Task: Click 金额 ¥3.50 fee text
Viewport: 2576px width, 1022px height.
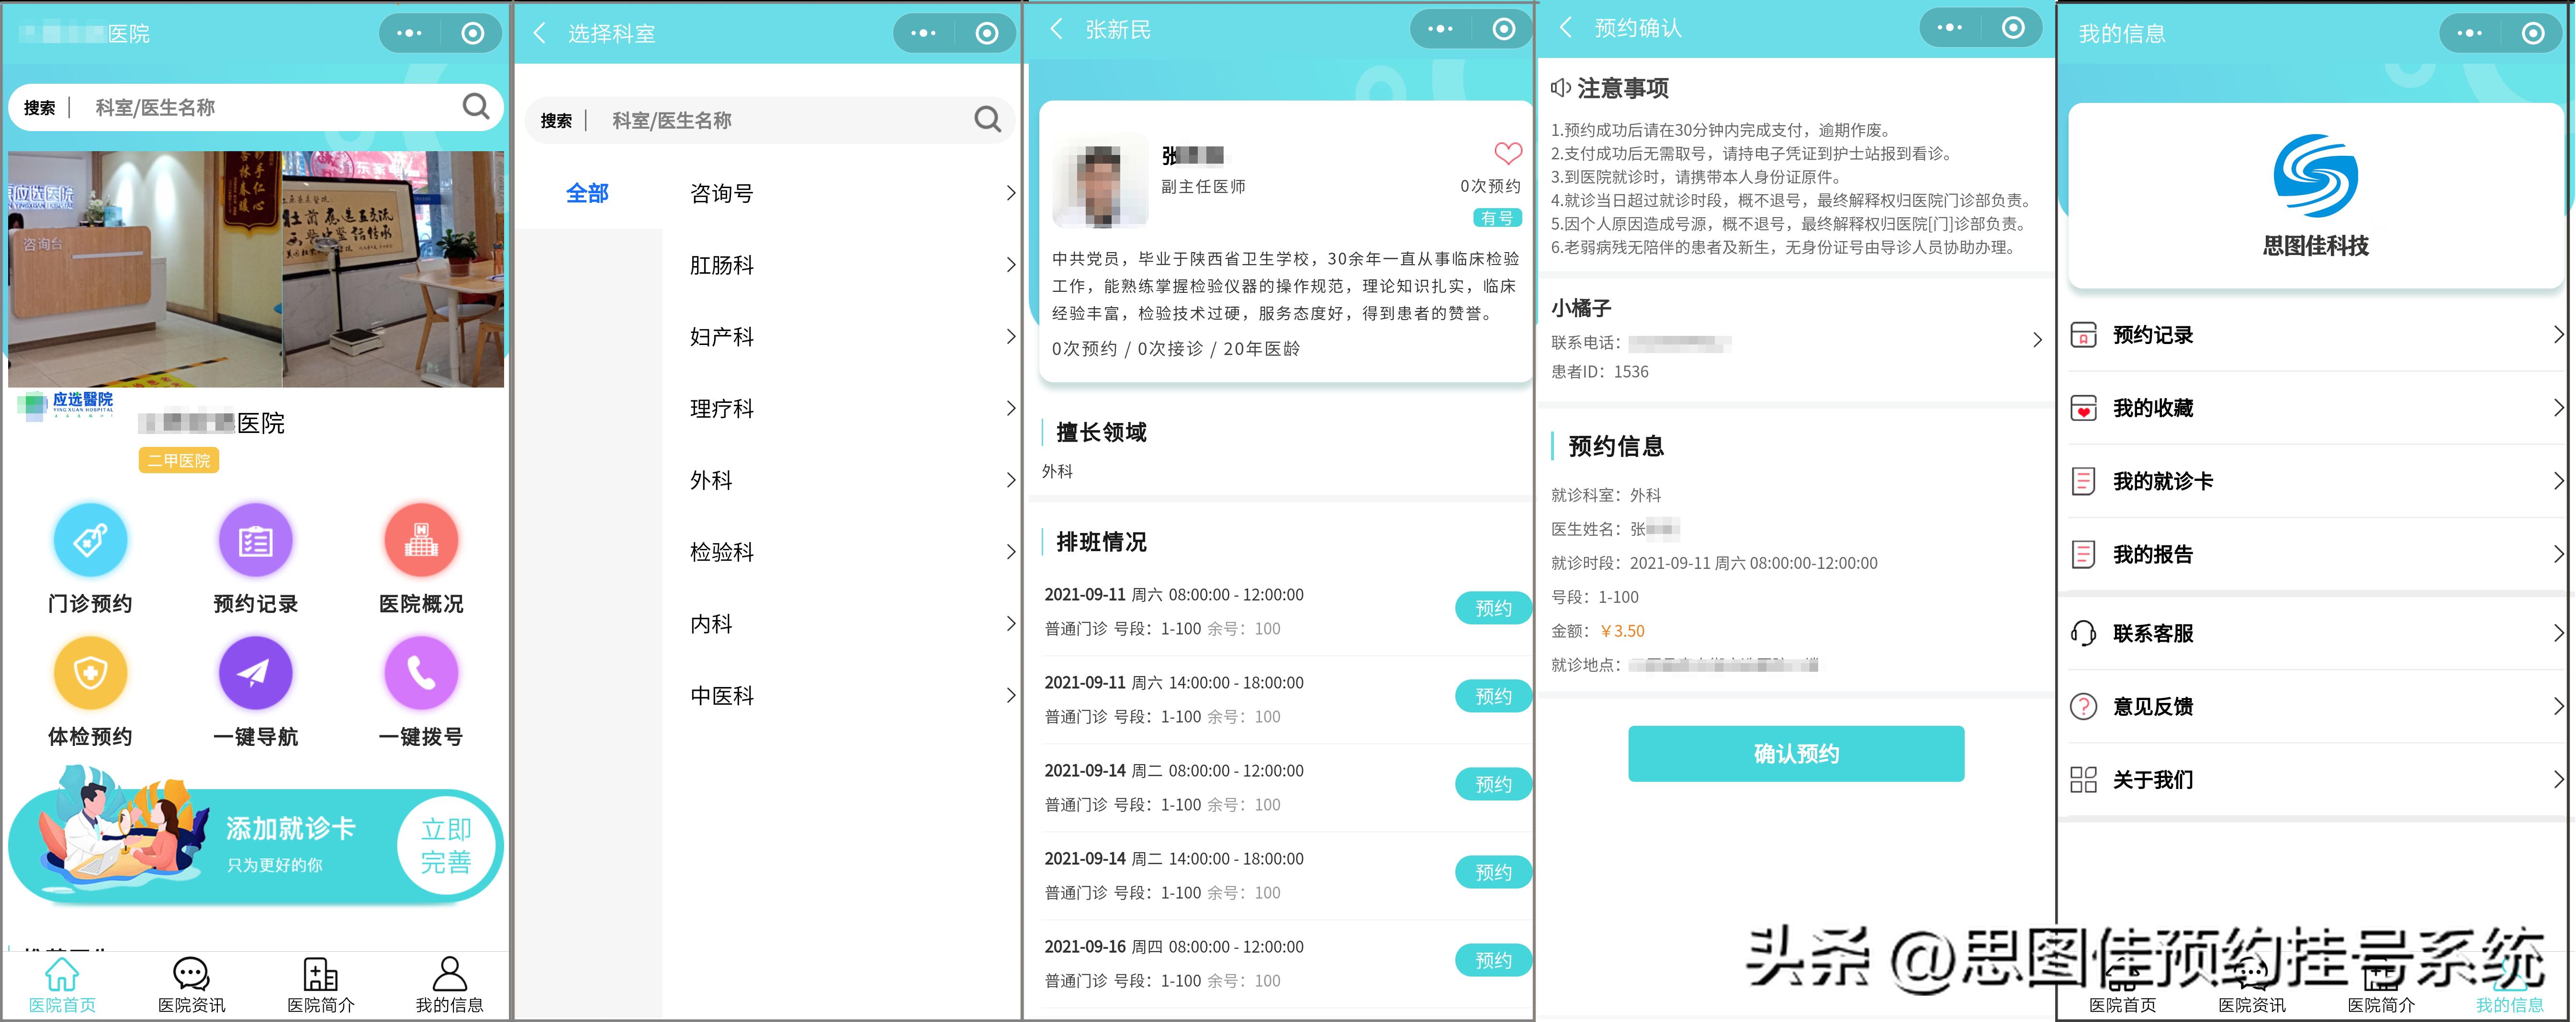Action: coord(1598,632)
